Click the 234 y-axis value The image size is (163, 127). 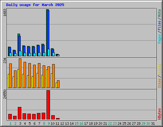point(5,60)
